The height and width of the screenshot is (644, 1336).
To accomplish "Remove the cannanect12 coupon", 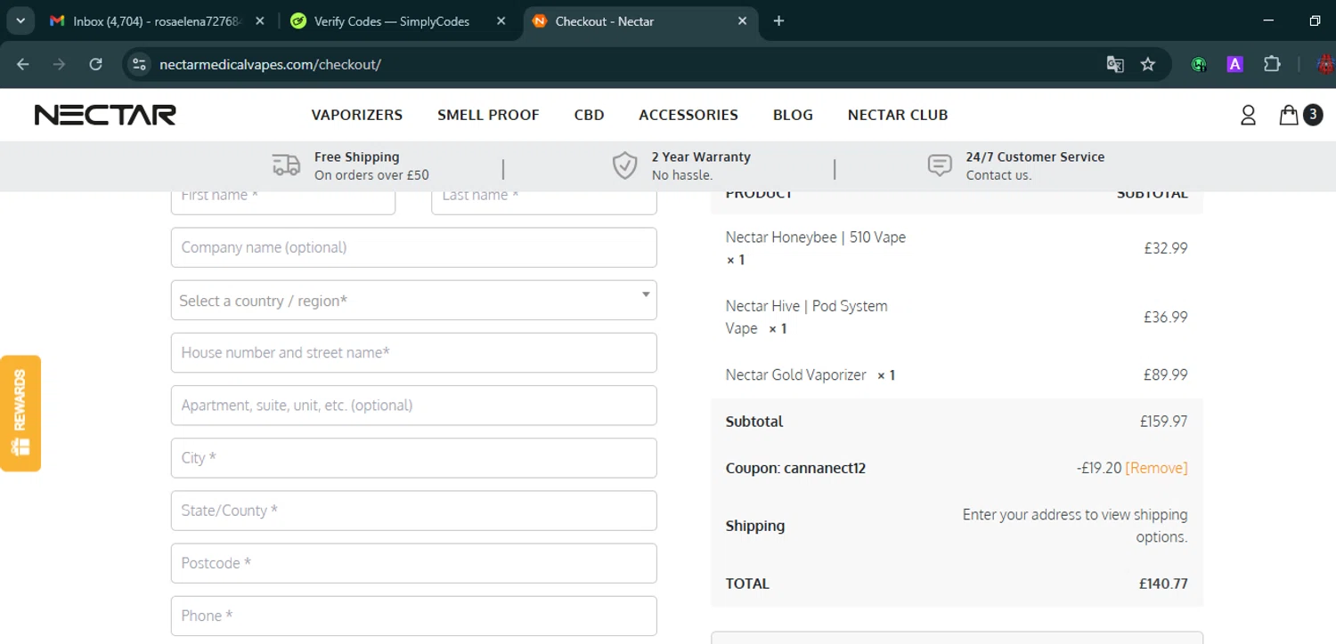I will coord(1156,468).
